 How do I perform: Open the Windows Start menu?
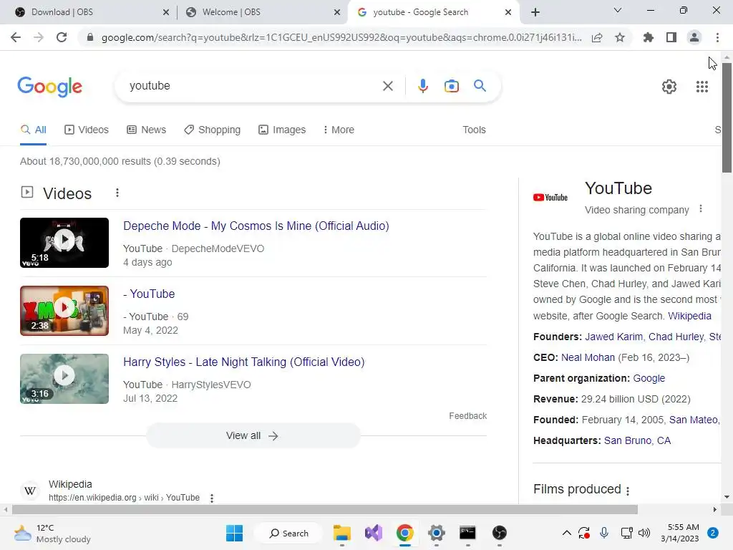(x=234, y=533)
